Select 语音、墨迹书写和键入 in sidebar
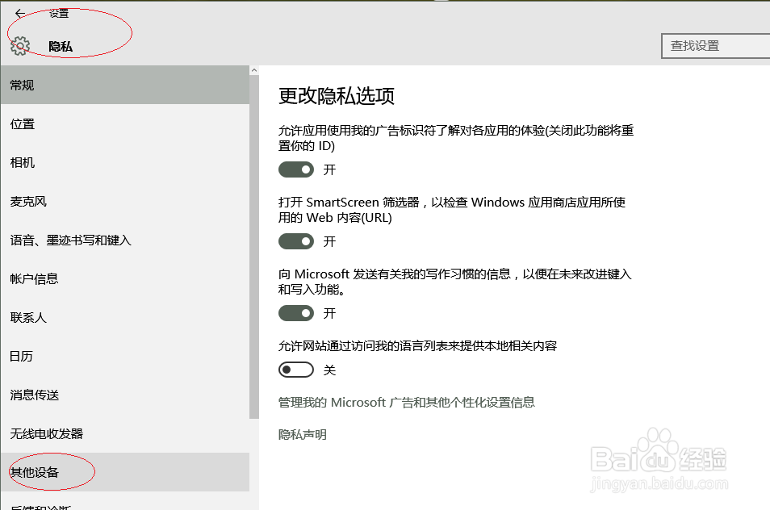Screen dimensions: 770x510 [x=125, y=240]
